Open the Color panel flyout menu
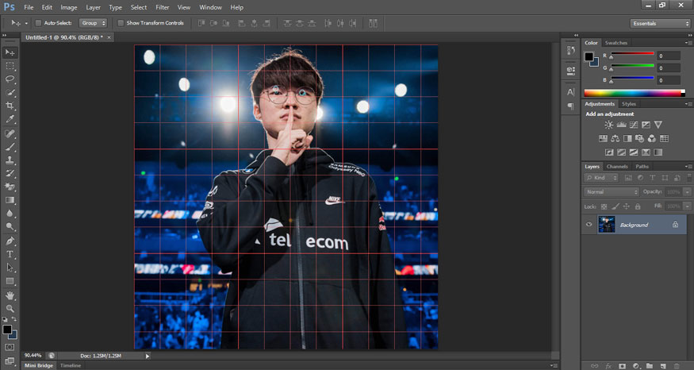This screenshot has width=694, height=370. click(x=688, y=43)
